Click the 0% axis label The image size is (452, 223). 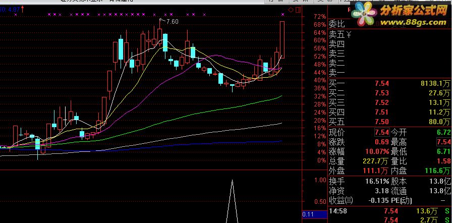tap(322, 160)
